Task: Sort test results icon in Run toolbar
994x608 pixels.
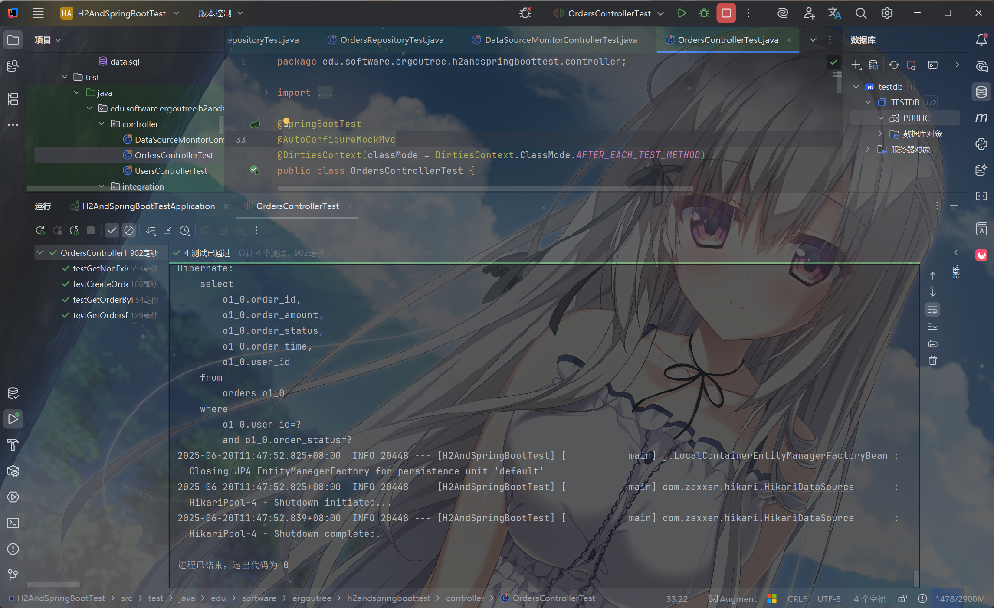Action: tap(151, 231)
